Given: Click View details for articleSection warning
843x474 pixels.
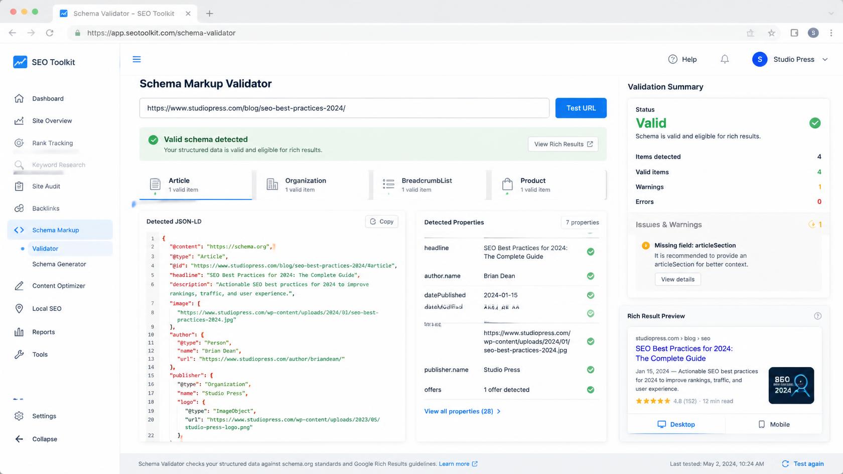Looking at the screenshot, I should 677,279.
